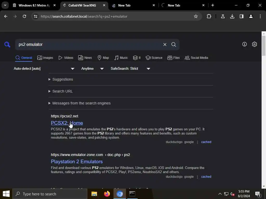
Task: Open the Extensions puzzle icon
Action: tap(209, 16)
